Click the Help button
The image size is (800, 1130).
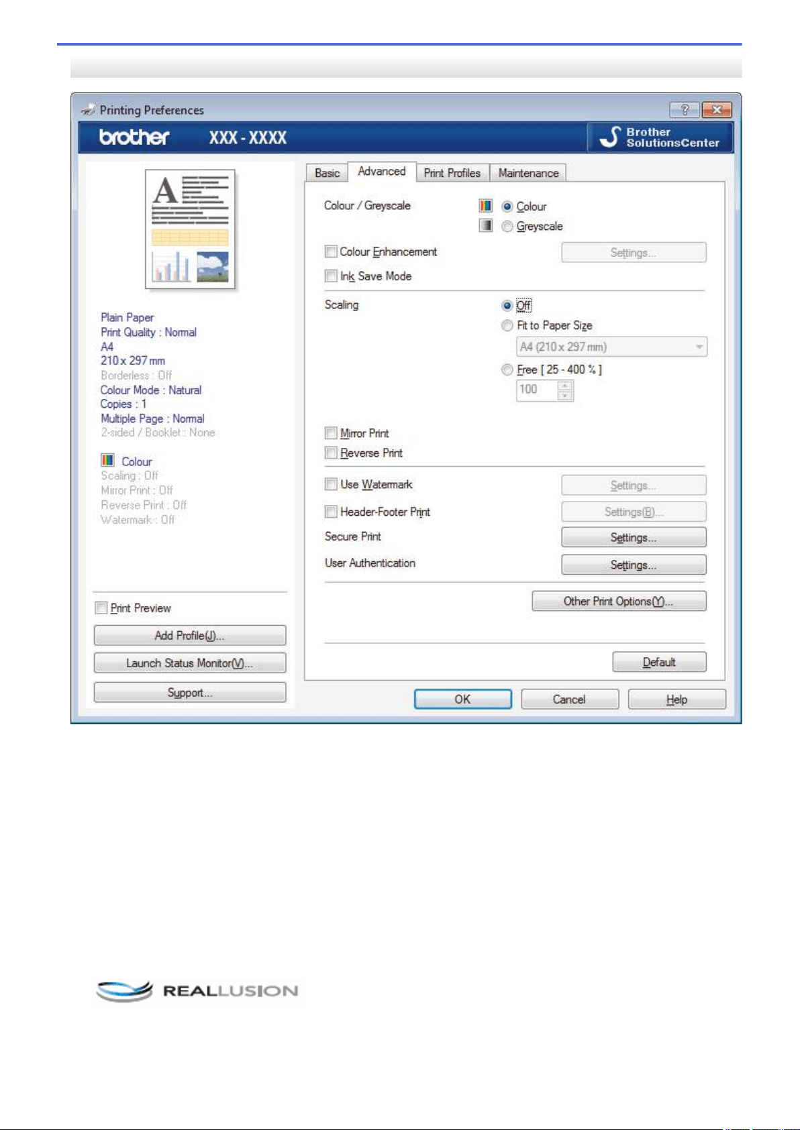click(677, 699)
